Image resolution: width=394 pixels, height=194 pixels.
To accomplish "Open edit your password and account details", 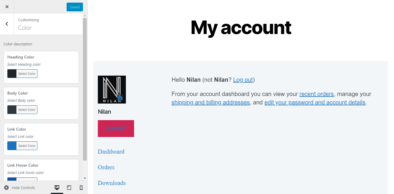I will pos(315,102).
